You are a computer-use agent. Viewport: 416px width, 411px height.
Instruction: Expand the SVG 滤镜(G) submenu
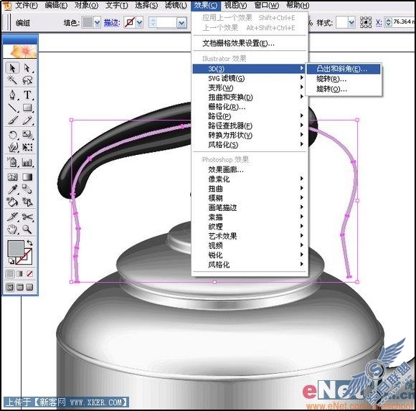(250, 78)
